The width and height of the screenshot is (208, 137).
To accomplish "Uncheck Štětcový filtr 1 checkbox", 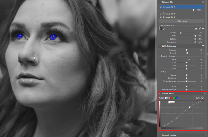I will point(161,7).
